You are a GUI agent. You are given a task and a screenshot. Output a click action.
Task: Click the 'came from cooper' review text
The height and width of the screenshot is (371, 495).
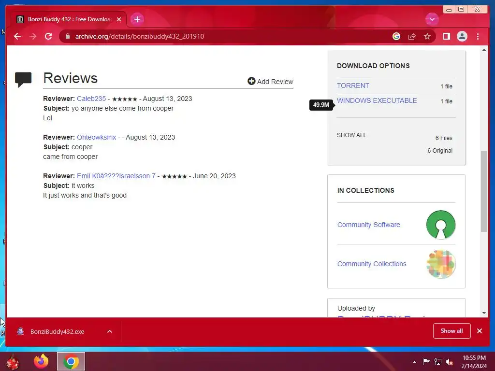click(x=71, y=157)
